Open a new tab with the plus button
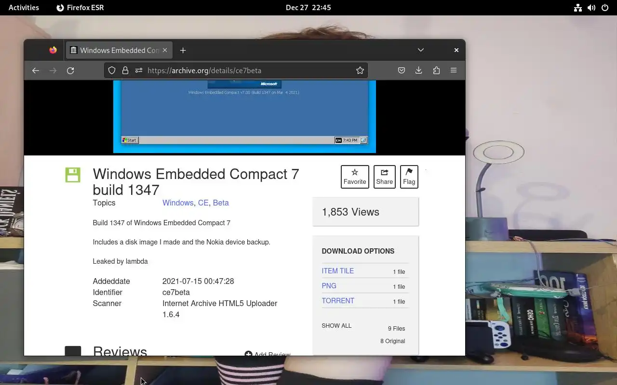Screen dimensions: 617x385 pos(183,50)
